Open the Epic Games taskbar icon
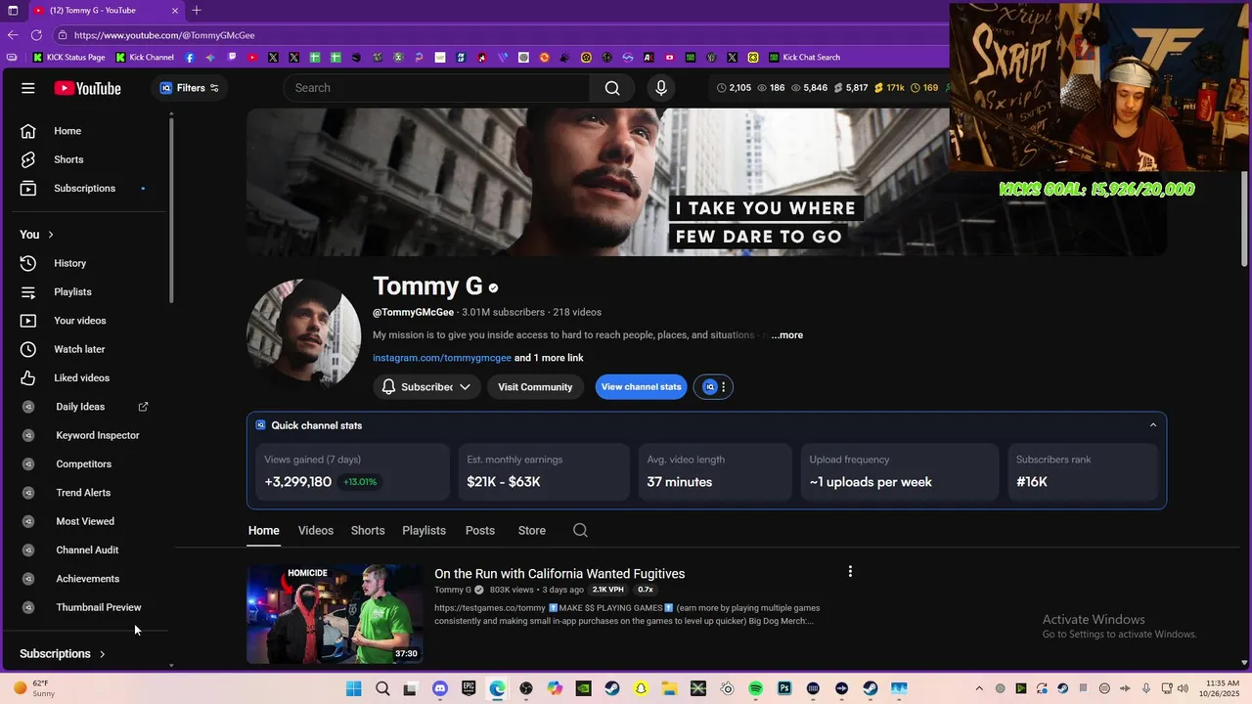Viewport: 1252px width, 704px height. pyautogui.click(x=469, y=688)
